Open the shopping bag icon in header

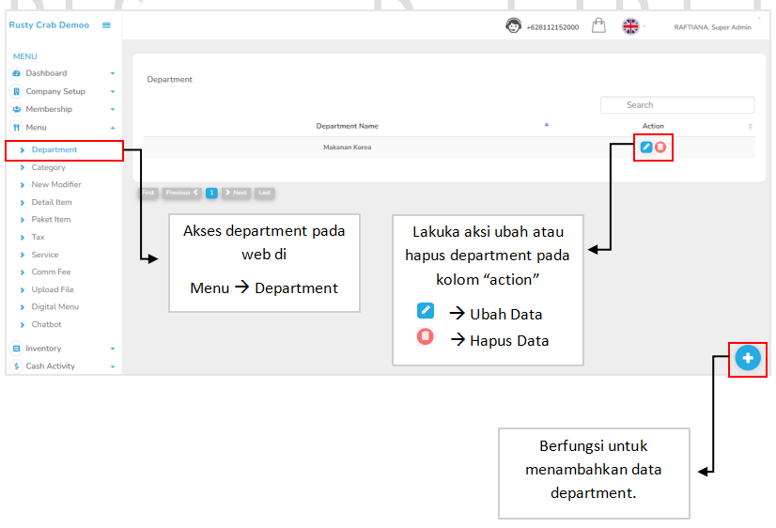[x=598, y=26]
